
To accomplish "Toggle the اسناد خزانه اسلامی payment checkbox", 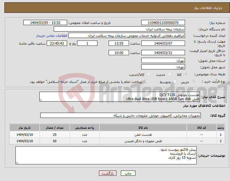I will 146,81.
